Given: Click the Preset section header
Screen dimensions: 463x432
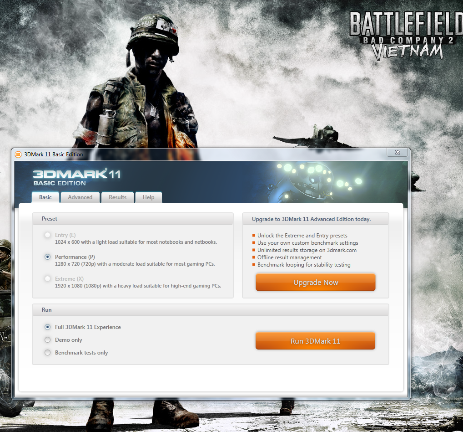Looking at the screenshot, I should coord(133,219).
